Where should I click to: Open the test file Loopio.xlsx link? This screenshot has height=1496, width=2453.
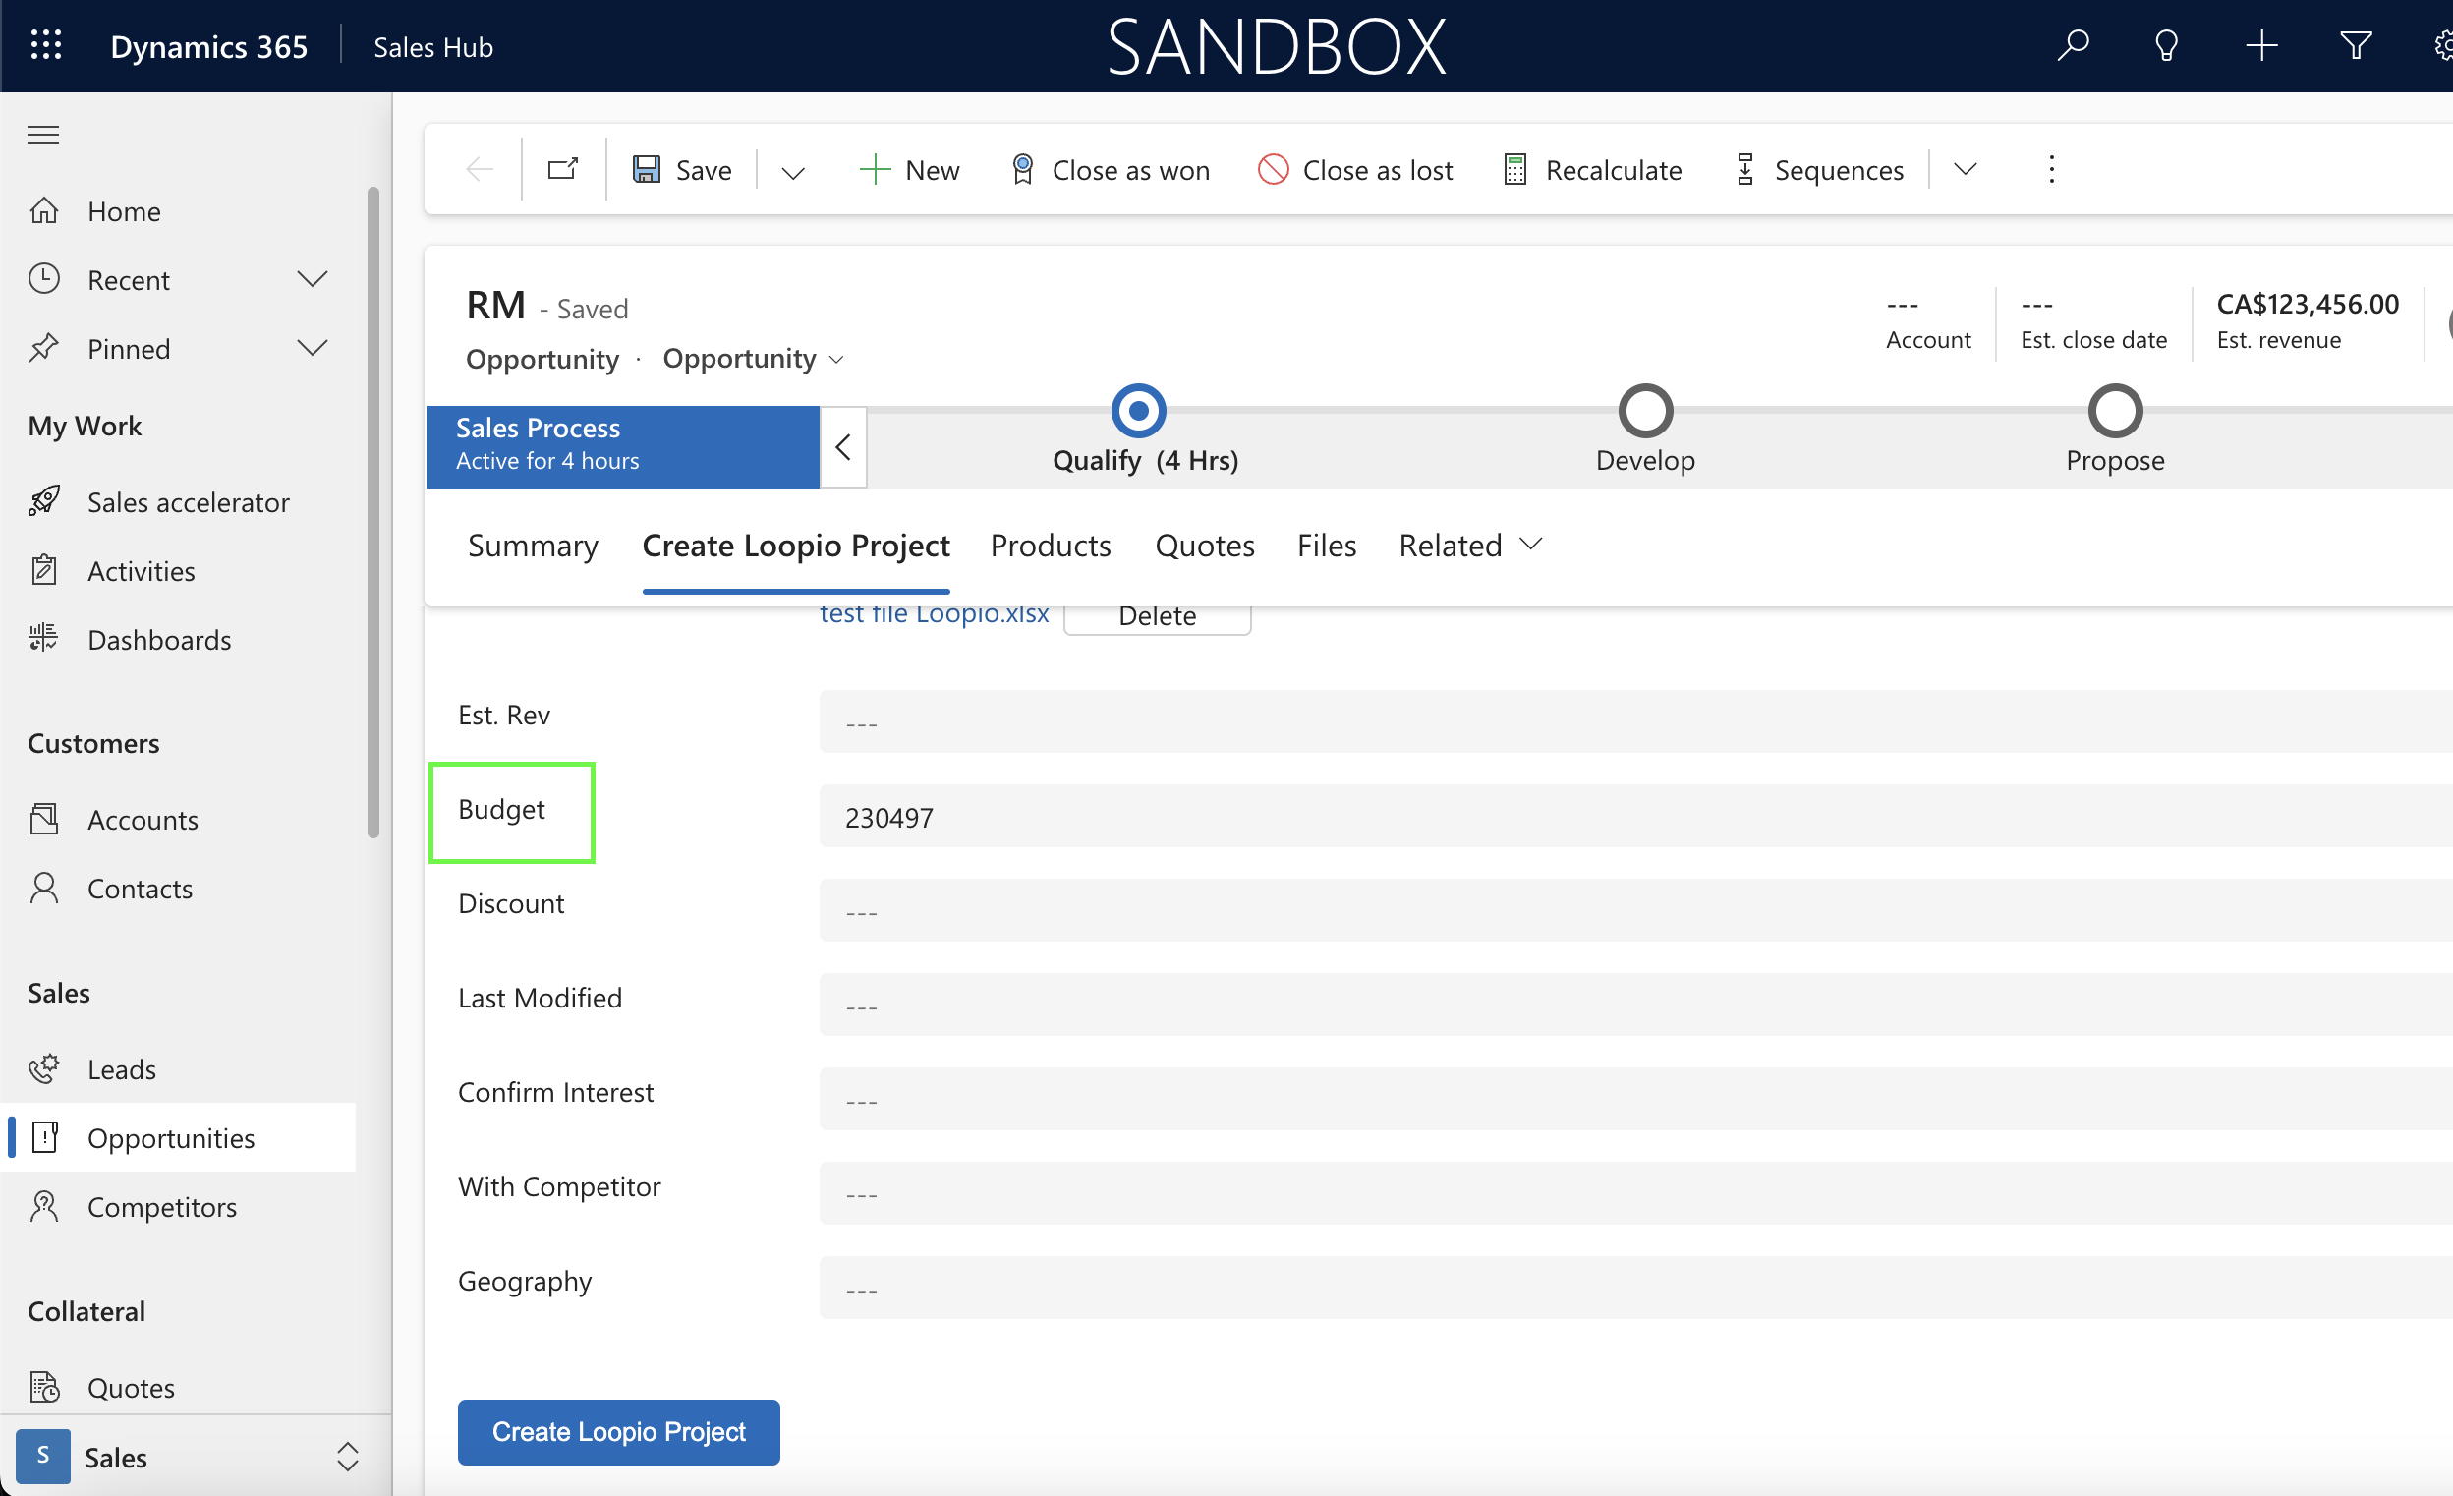click(934, 613)
